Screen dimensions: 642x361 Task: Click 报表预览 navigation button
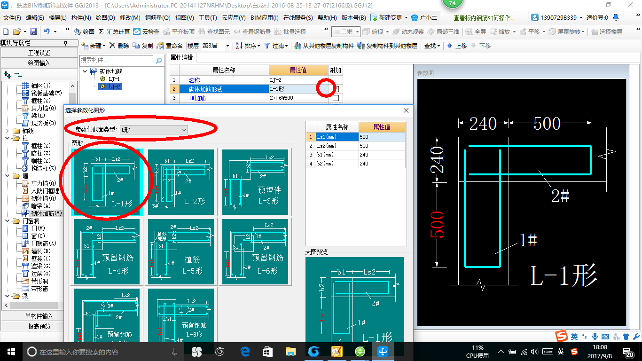click(39, 326)
